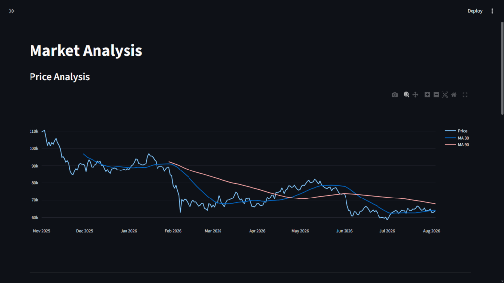The width and height of the screenshot is (504, 283).
Task: Click the Feb 2026 x-axis label
Action: (x=173, y=231)
